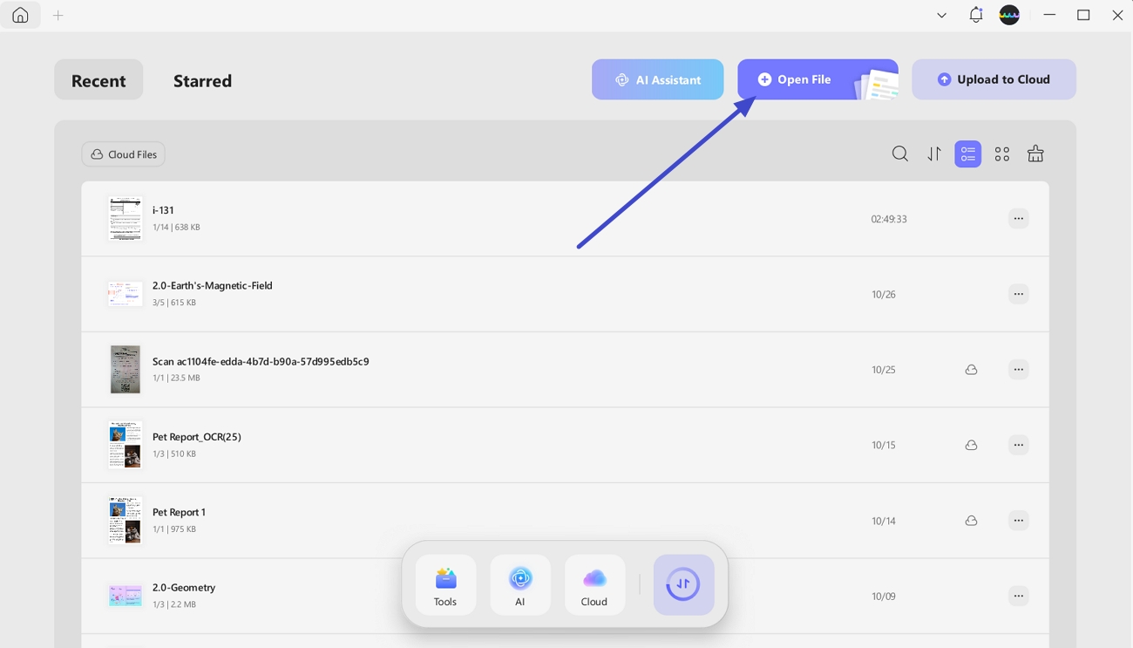Select the 2.0-Earth's-Magnetic-Field file name

[x=213, y=285]
